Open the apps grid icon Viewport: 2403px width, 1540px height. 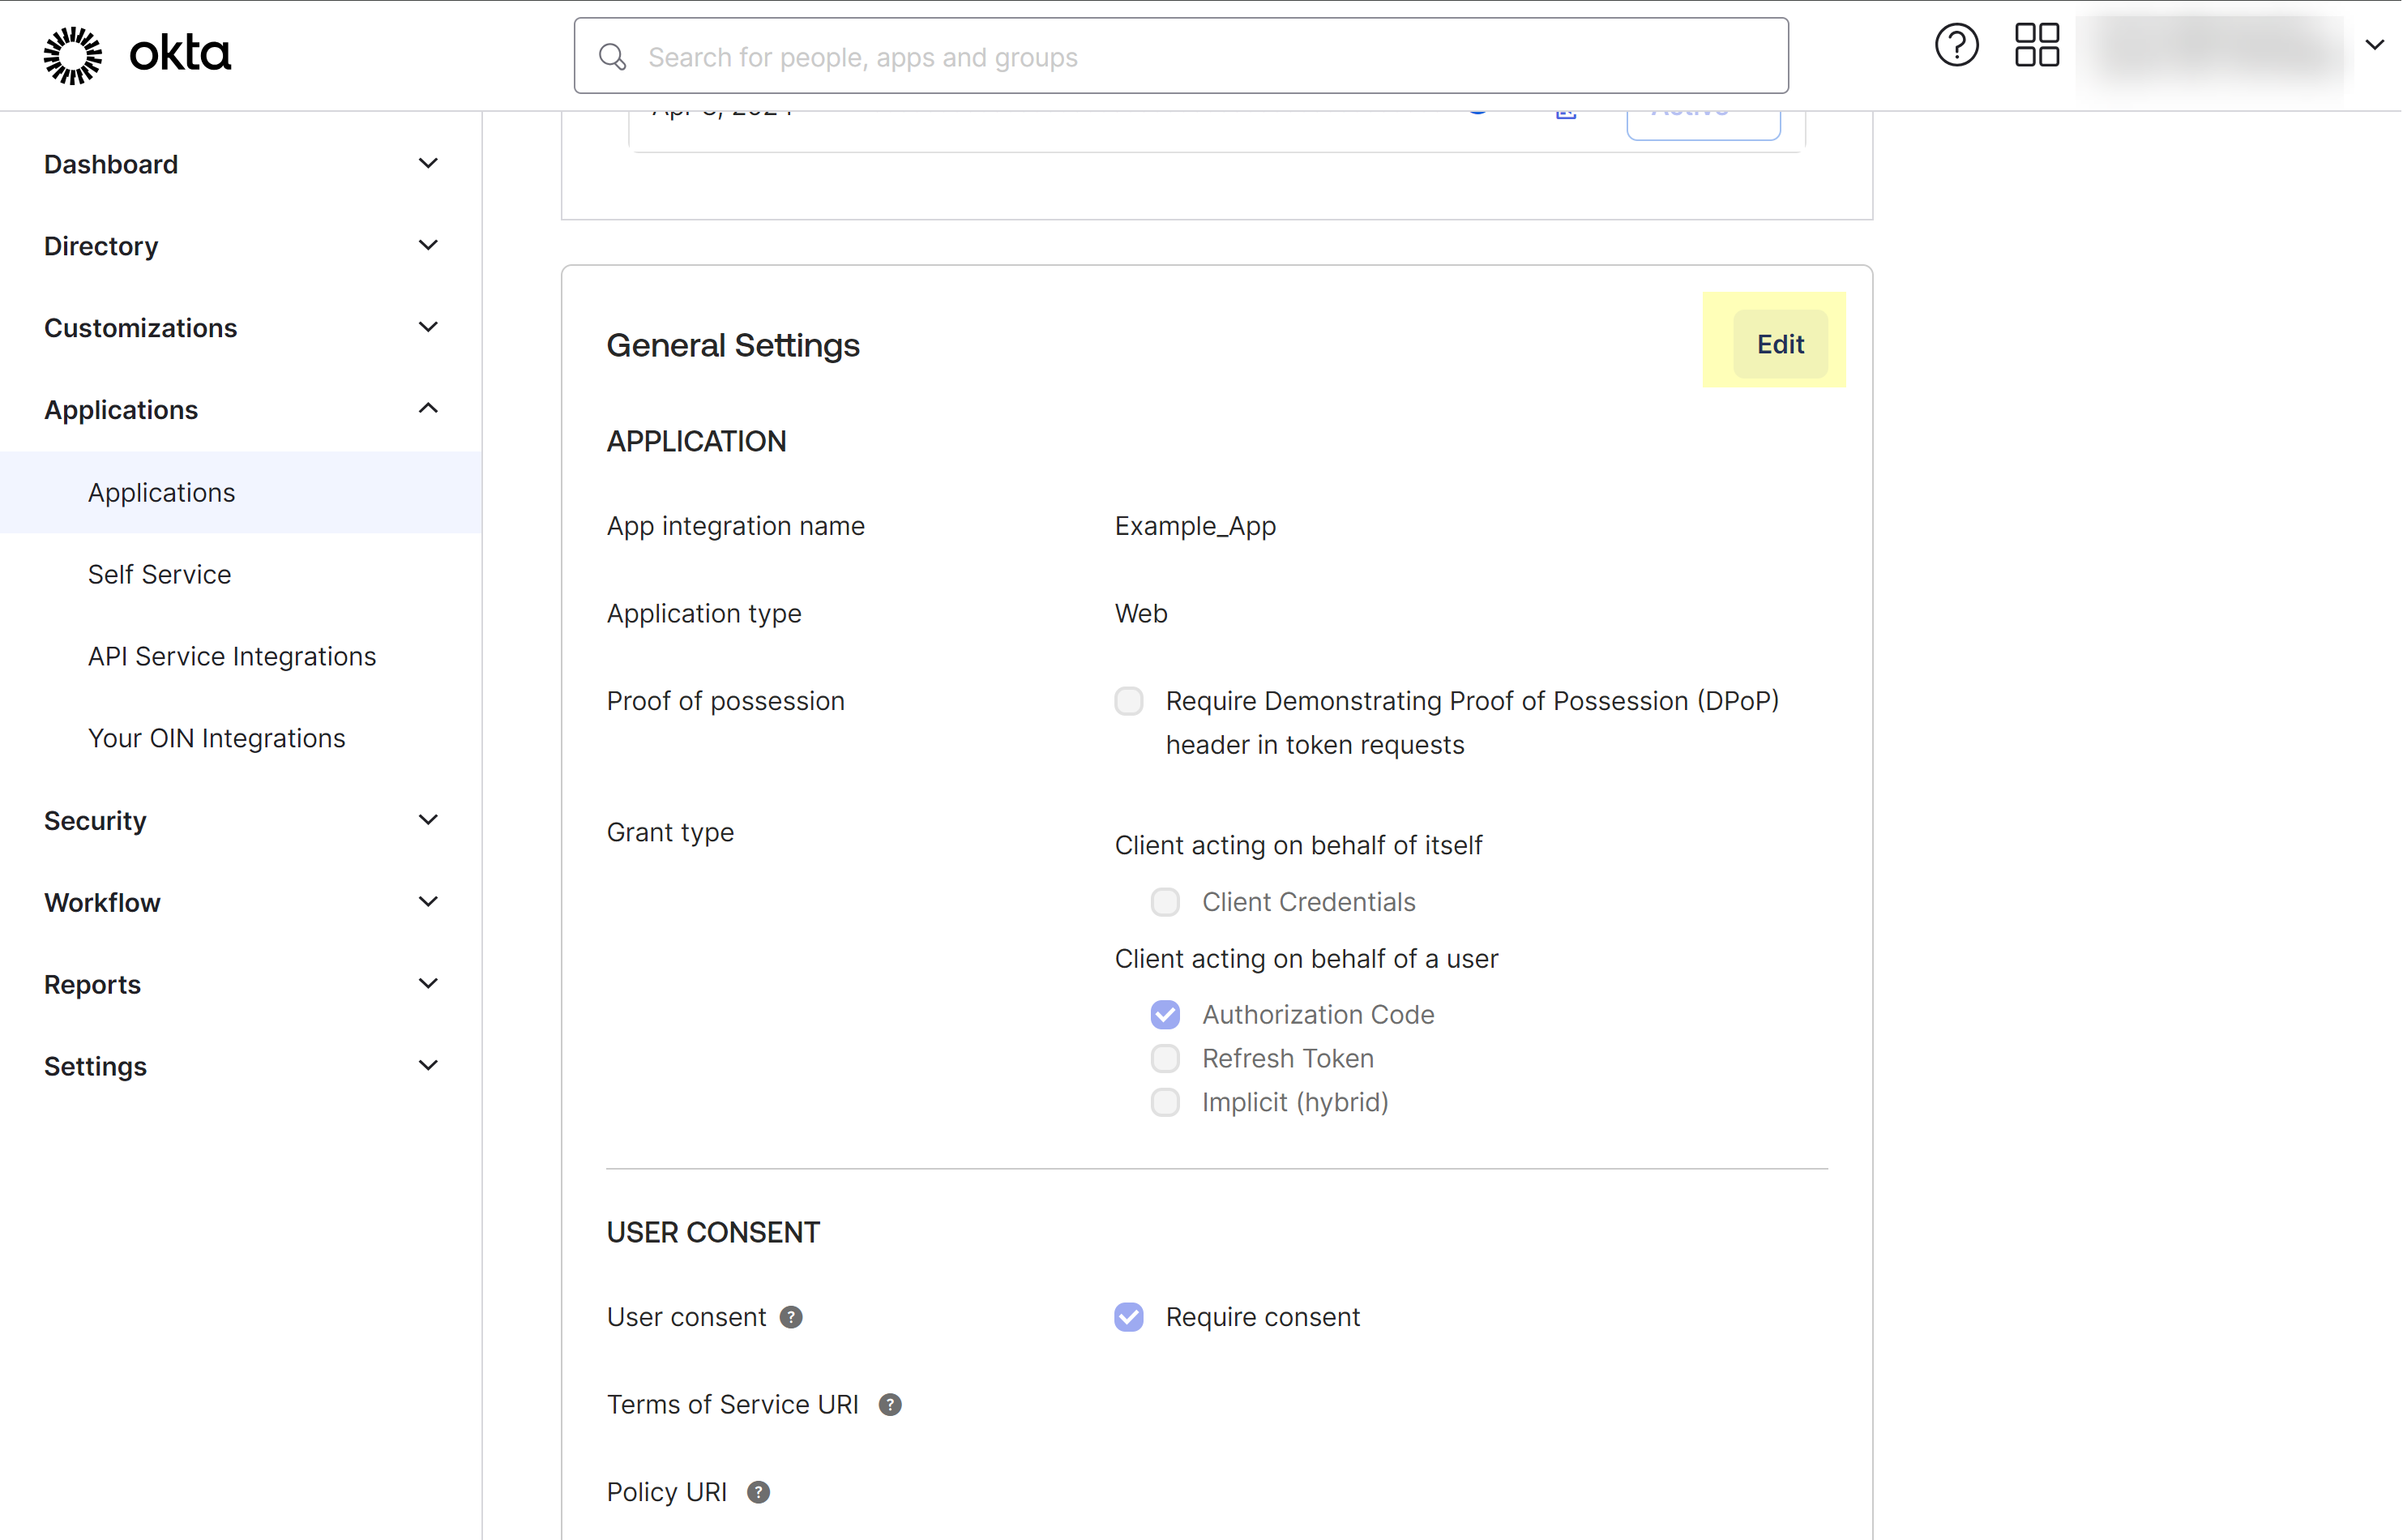(x=2036, y=45)
